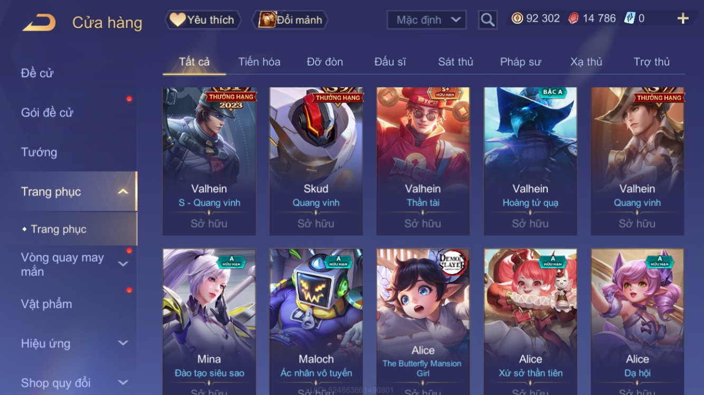Go to Gói đề cử menu
The height and width of the screenshot is (395, 704).
click(47, 112)
